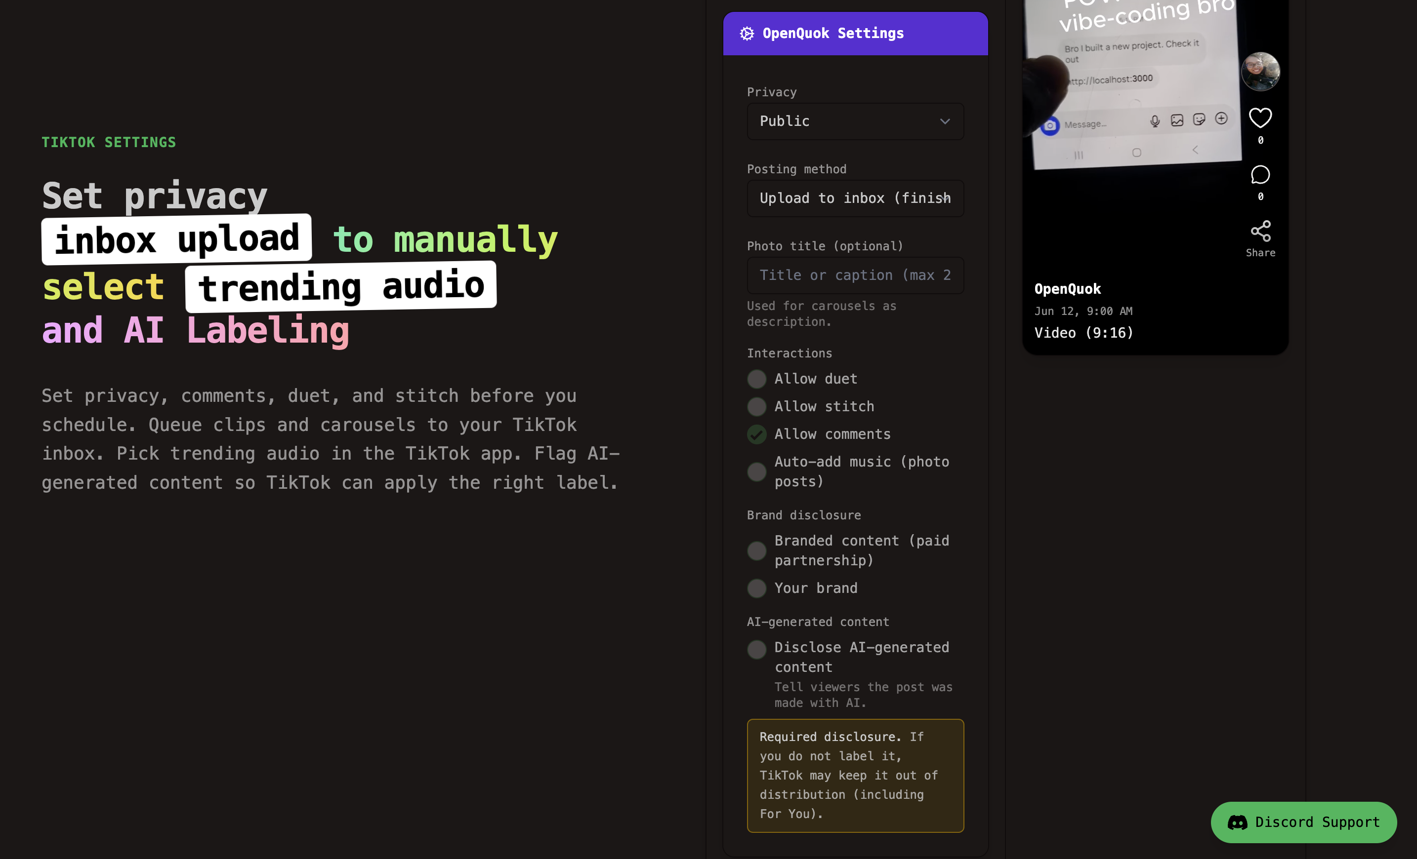The height and width of the screenshot is (859, 1417).
Task: Open the Discord Support button
Action: click(x=1303, y=822)
